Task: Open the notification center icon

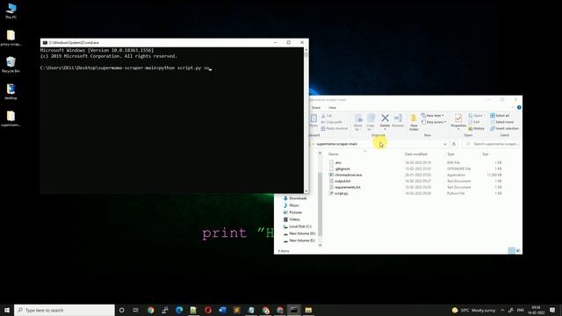Action: [552, 310]
